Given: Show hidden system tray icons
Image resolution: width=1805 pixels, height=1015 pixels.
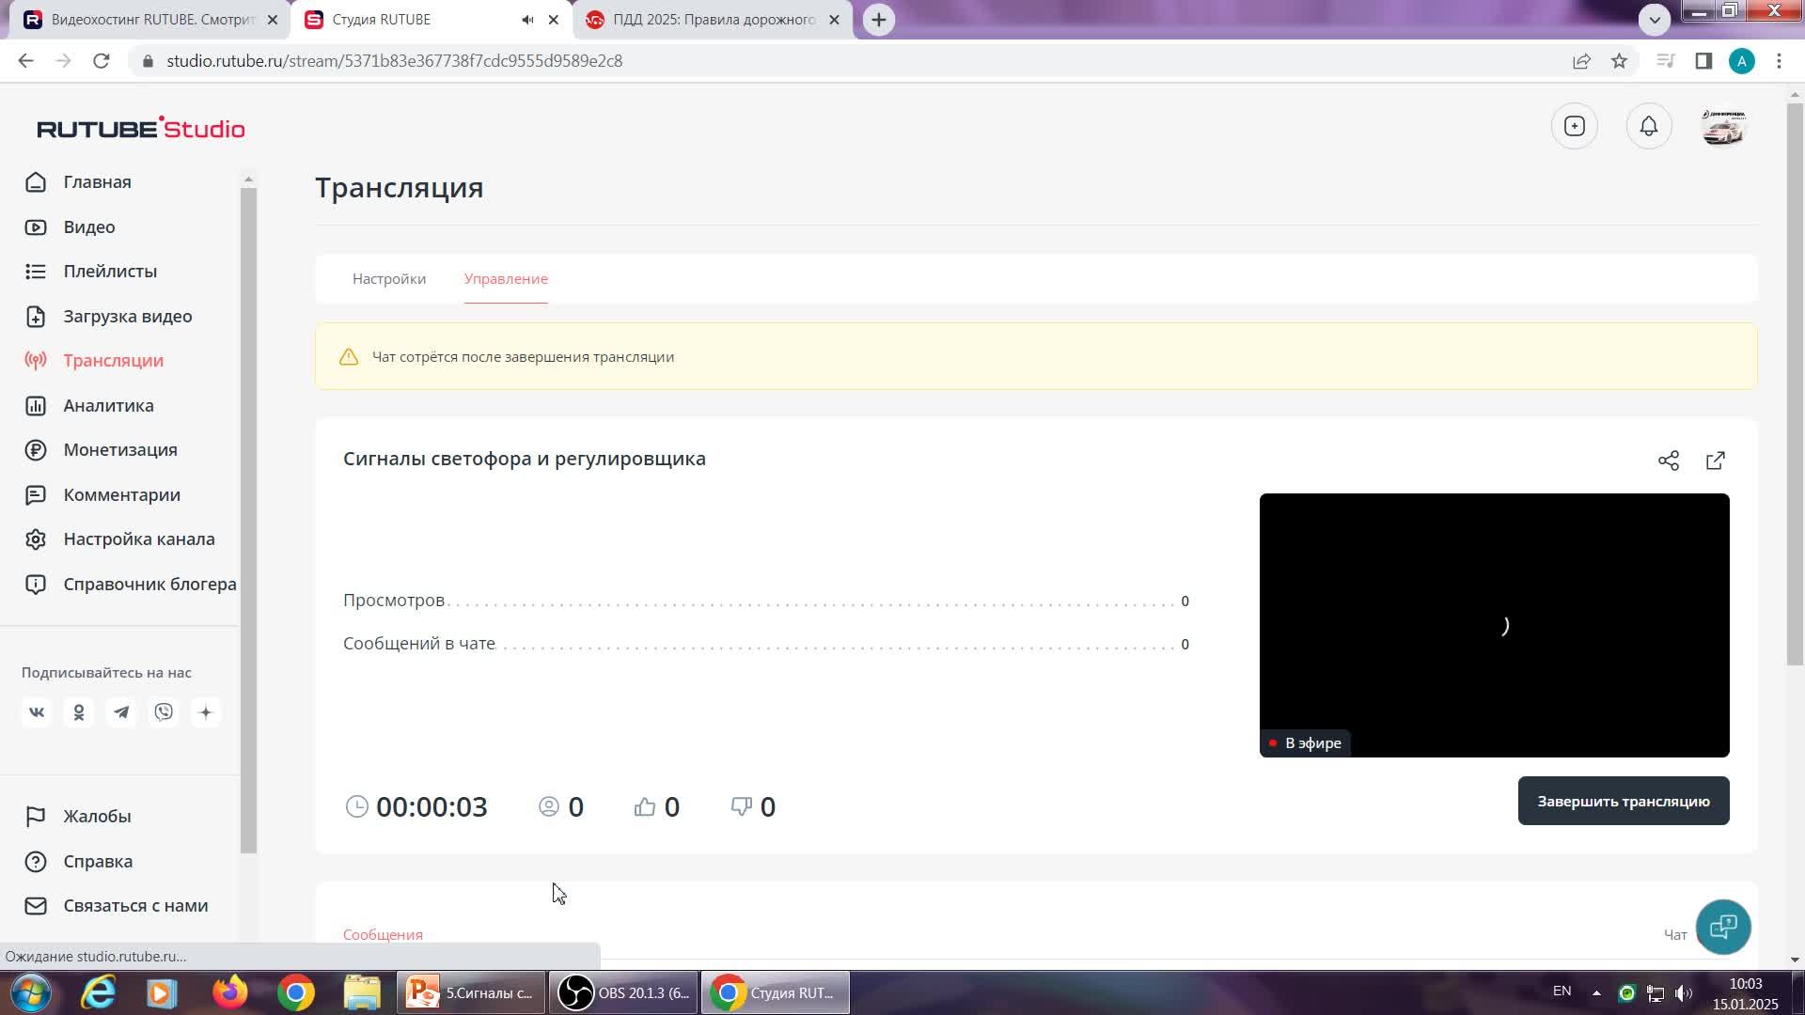Looking at the screenshot, I should (x=1595, y=992).
